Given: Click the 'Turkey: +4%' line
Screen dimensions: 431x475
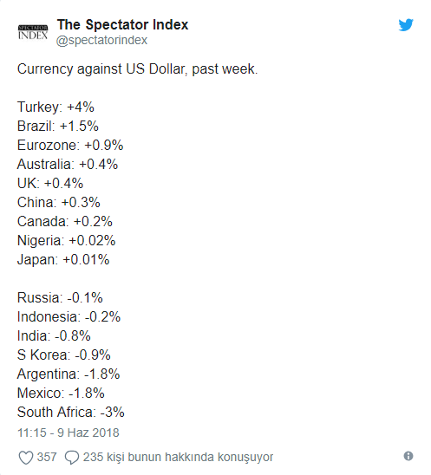Looking at the screenshot, I should coord(56,107).
